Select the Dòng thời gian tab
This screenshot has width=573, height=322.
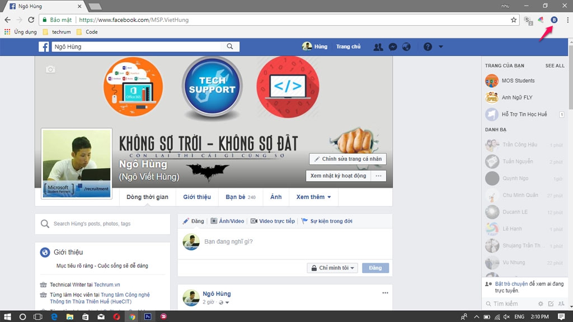(147, 197)
